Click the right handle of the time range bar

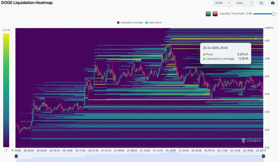point(263,156)
